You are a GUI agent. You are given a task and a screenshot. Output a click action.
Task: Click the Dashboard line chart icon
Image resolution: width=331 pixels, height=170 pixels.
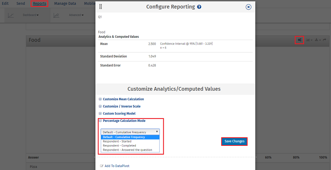click(11, 15)
